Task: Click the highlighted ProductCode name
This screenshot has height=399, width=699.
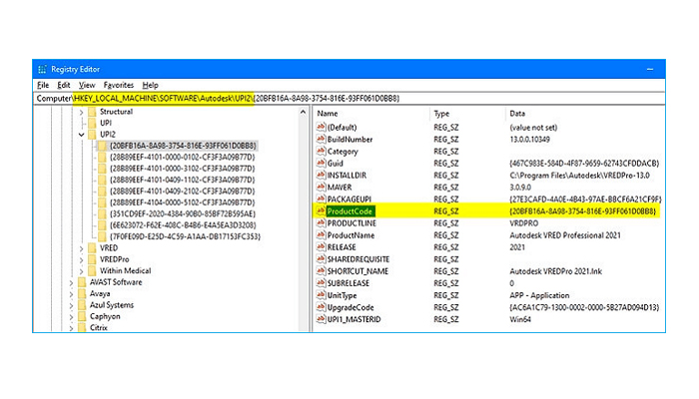Action: [x=349, y=211]
